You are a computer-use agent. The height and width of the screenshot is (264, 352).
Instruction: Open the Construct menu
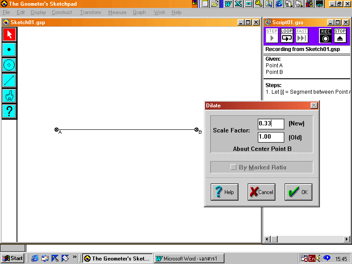(x=62, y=12)
